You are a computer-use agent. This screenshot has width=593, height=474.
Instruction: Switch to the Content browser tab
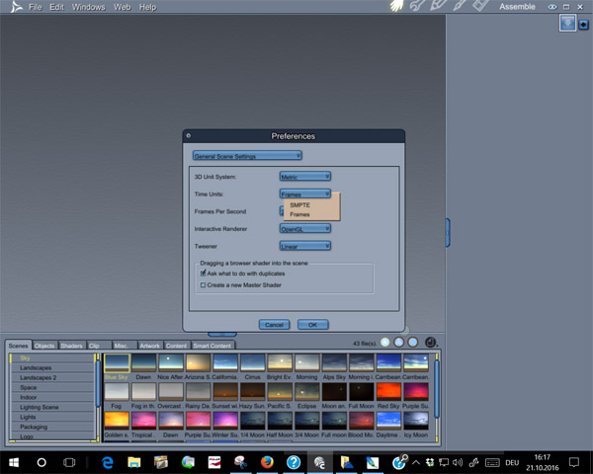pyautogui.click(x=176, y=346)
